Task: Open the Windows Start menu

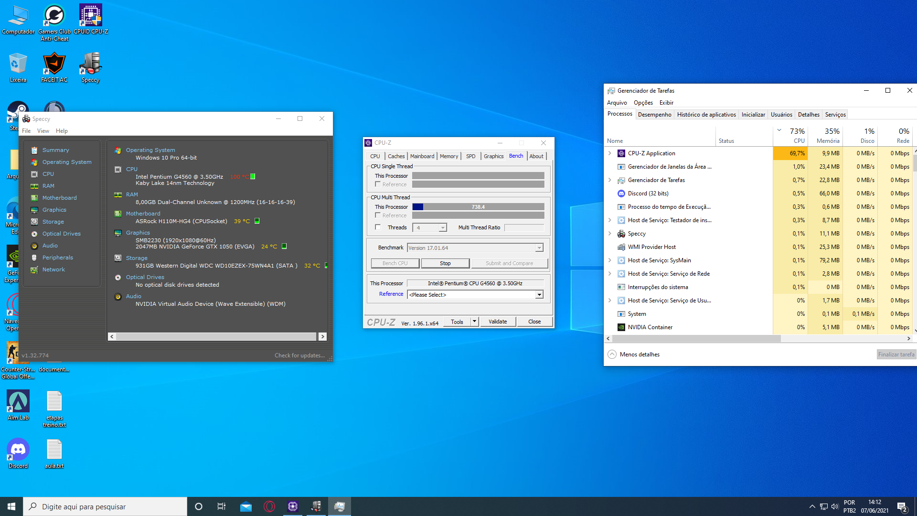Action: pos(11,506)
